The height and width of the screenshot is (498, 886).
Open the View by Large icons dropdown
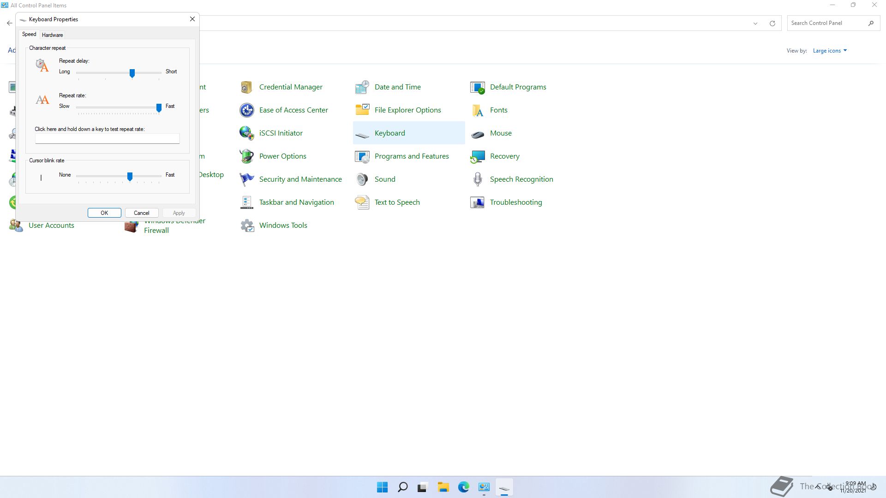[830, 51]
